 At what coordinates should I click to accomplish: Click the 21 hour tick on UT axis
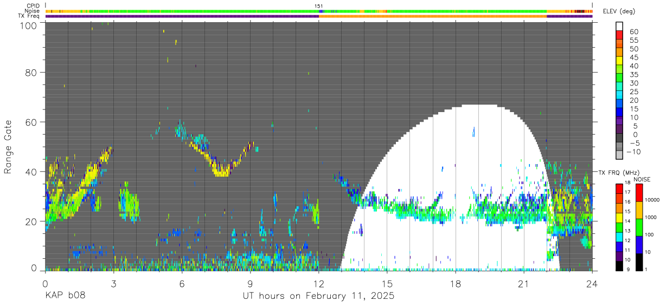(x=524, y=283)
